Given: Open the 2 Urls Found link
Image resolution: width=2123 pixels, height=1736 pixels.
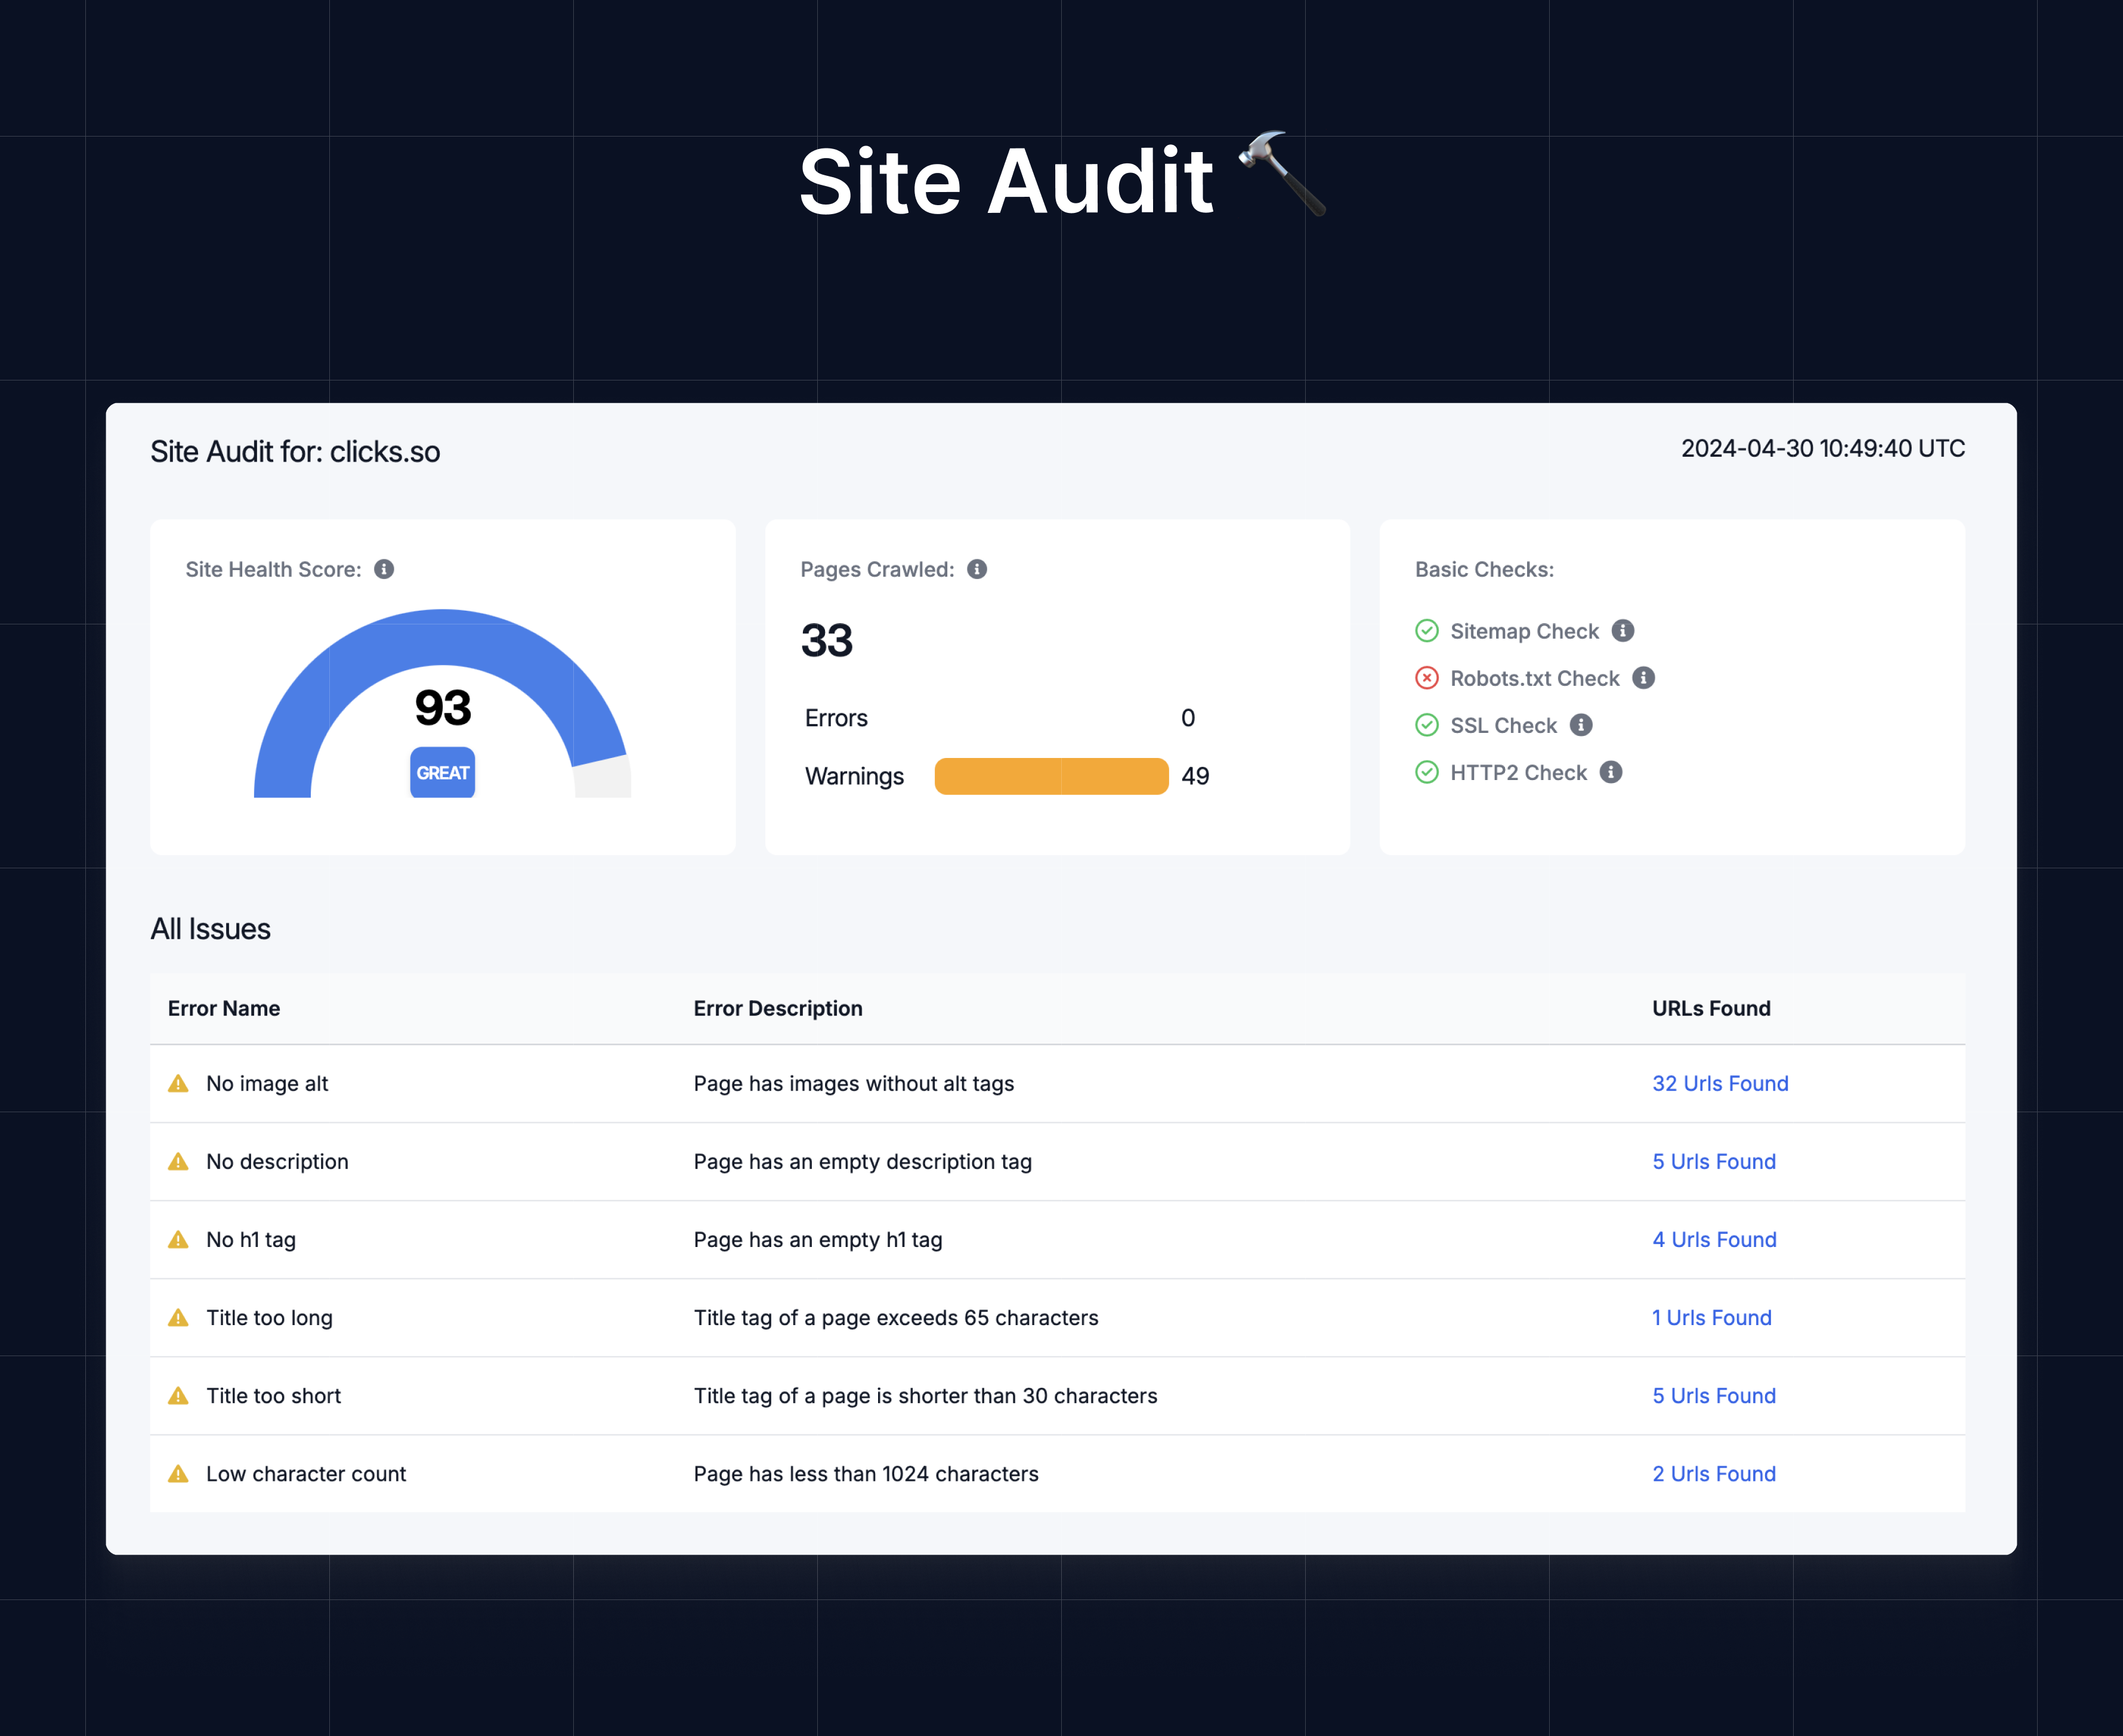Looking at the screenshot, I should (1714, 1473).
